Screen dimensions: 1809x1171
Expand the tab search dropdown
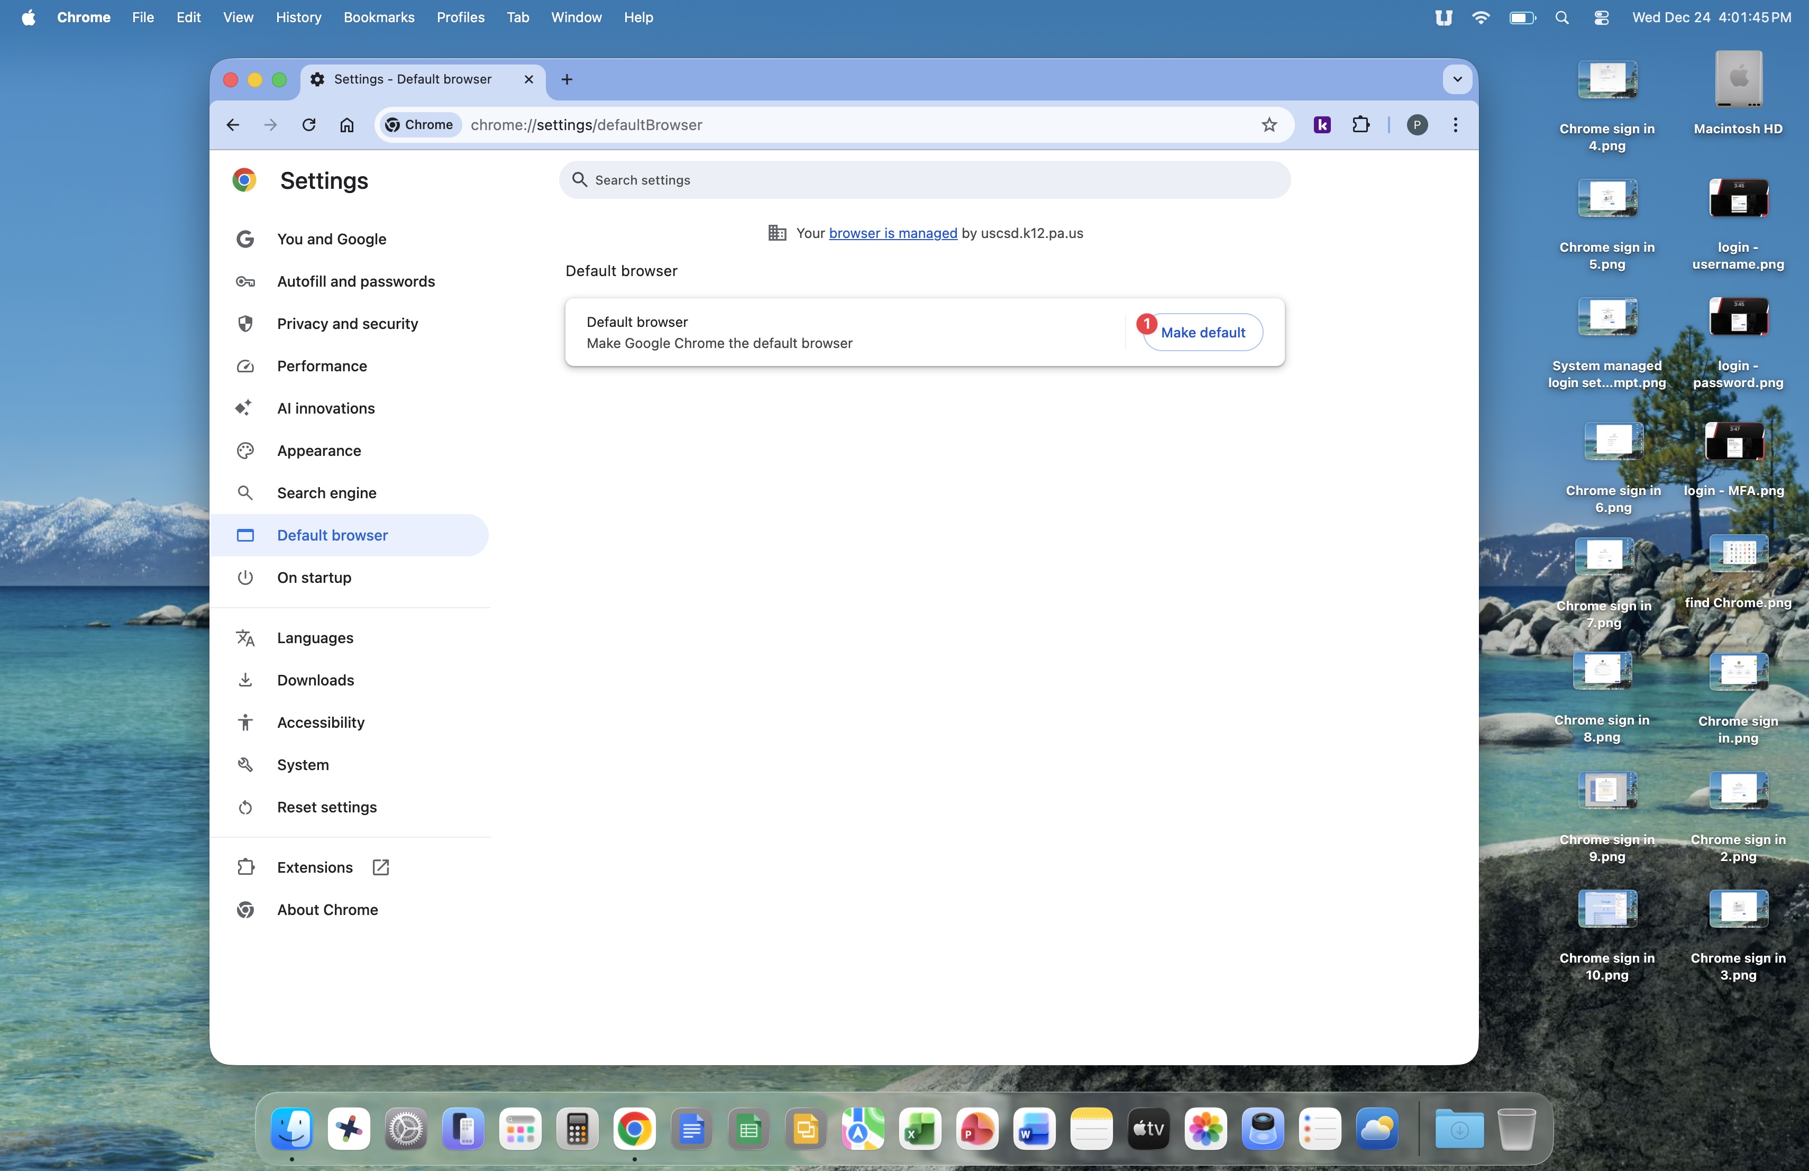pos(1457,79)
